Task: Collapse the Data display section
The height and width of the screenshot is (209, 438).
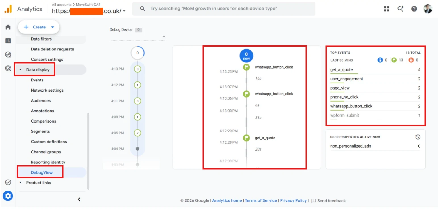Action: 20,70
